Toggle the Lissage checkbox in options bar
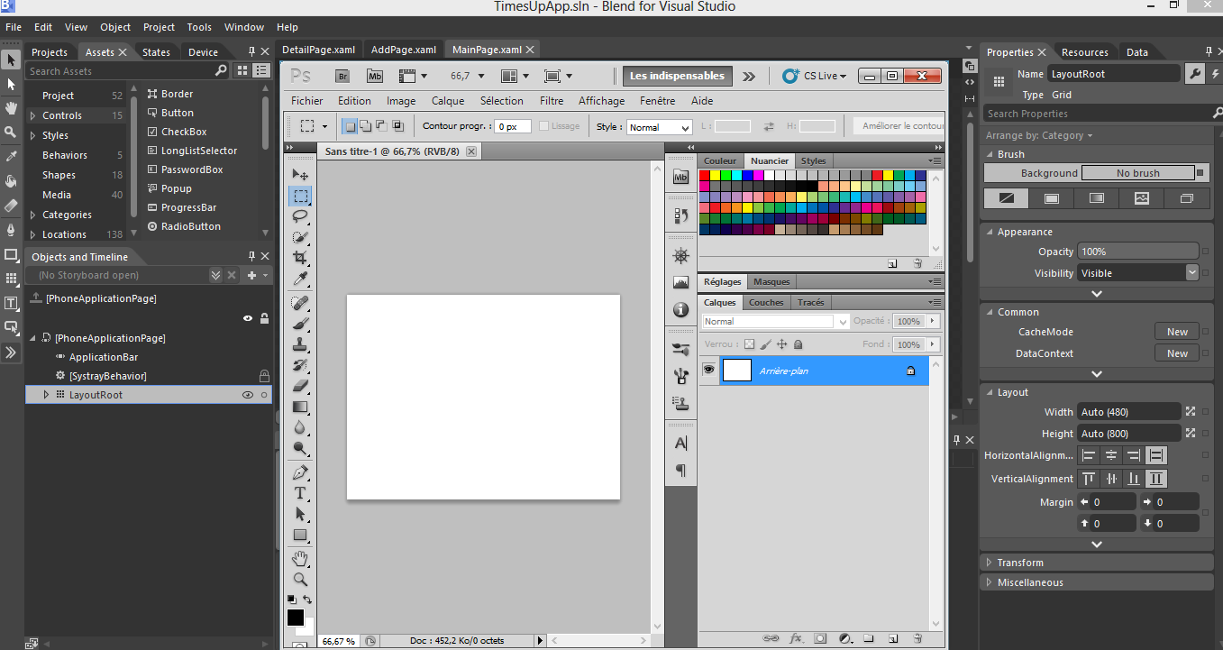The height and width of the screenshot is (650, 1223). (x=542, y=125)
